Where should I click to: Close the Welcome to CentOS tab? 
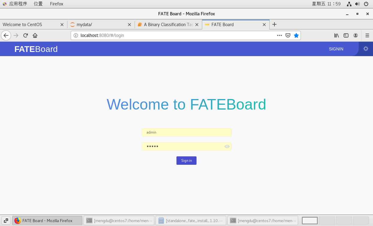pyautogui.click(x=62, y=25)
